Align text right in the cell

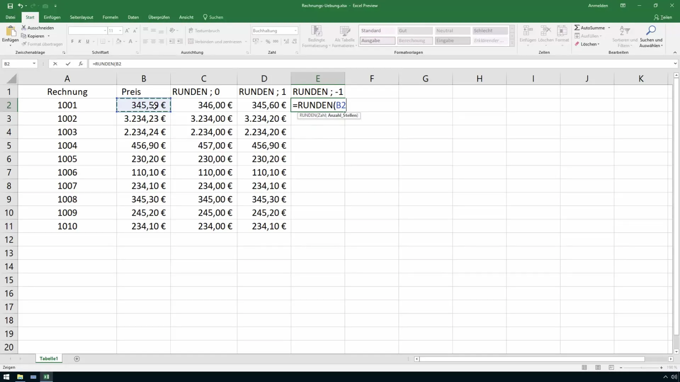tap(161, 41)
